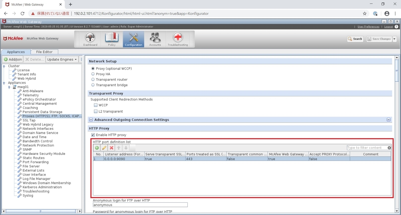
Task: Click the wrench icon beside SSL Tap
Action: coord(20,120)
